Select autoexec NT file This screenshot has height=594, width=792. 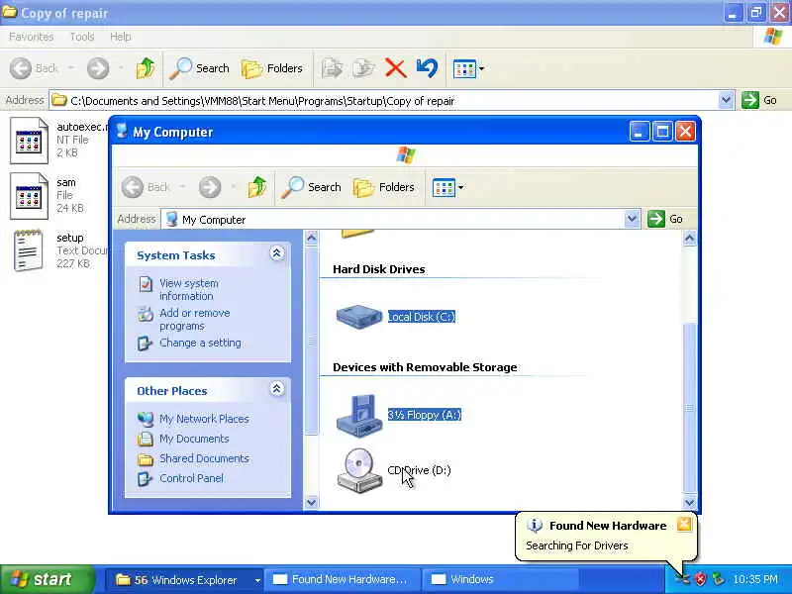click(x=30, y=141)
